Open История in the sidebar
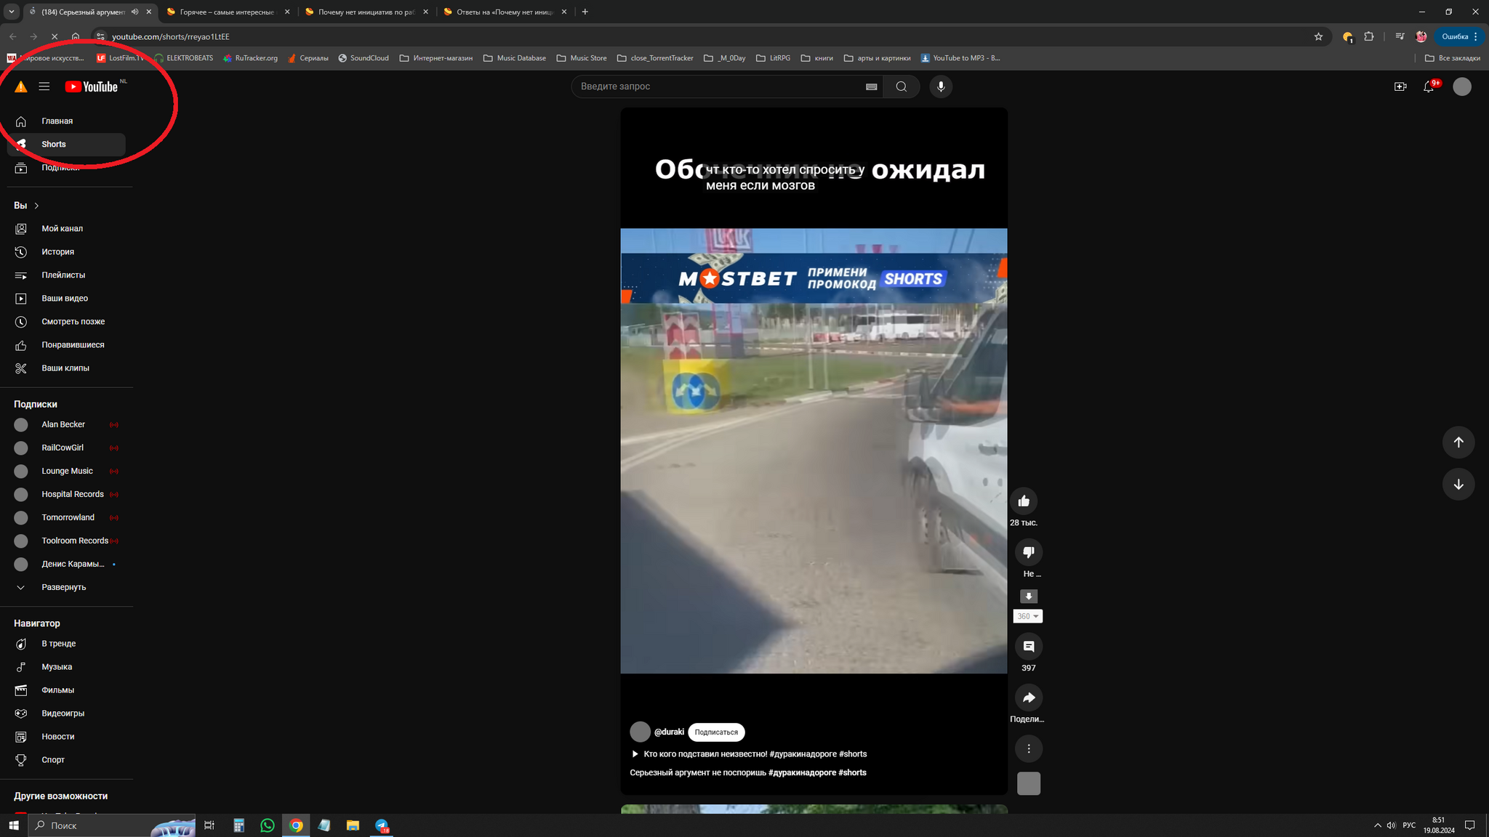This screenshot has width=1489, height=837. coord(57,252)
